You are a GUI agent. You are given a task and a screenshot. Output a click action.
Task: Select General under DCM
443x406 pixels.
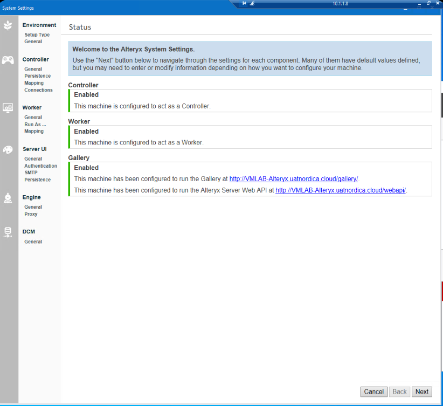pyautogui.click(x=33, y=242)
